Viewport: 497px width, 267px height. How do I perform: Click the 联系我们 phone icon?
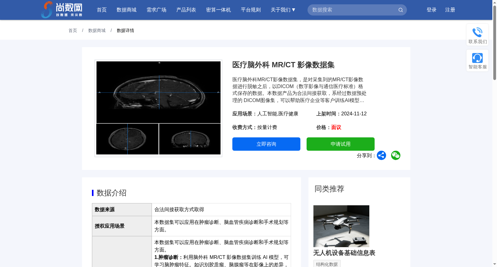[x=477, y=32]
